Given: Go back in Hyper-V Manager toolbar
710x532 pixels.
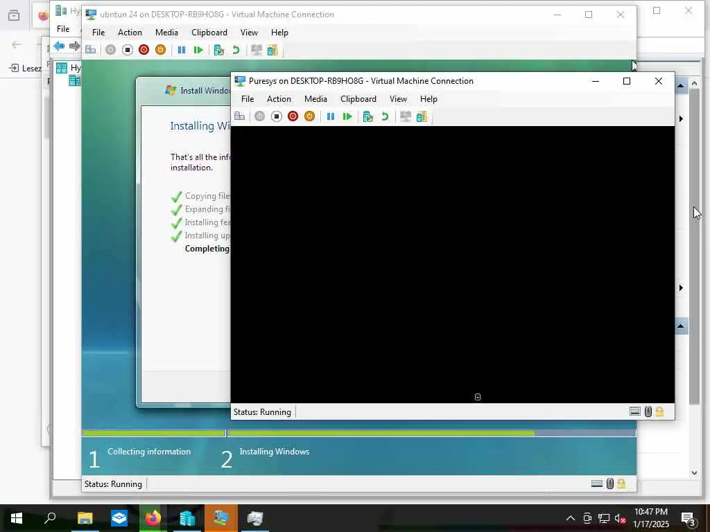Looking at the screenshot, I should click(x=59, y=46).
